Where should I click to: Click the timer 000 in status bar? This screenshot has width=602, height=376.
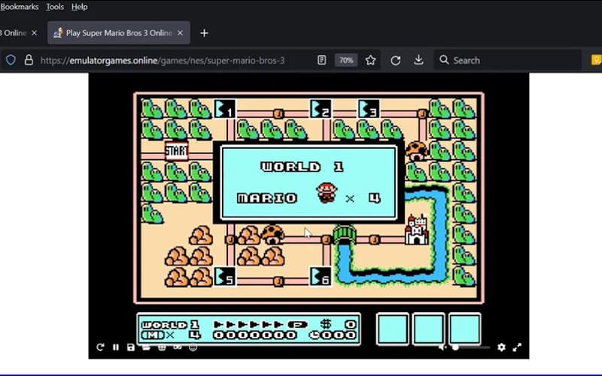point(333,335)
